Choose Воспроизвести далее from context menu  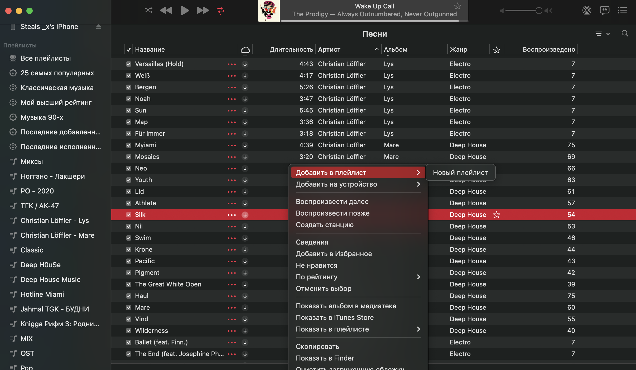click(x=332, y=202)
